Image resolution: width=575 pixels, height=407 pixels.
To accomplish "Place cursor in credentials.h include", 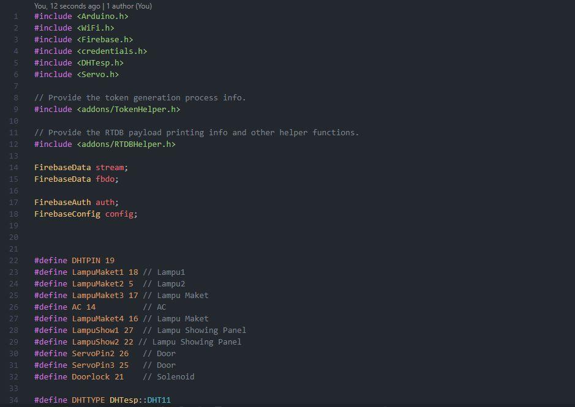I will coord(93,51).
